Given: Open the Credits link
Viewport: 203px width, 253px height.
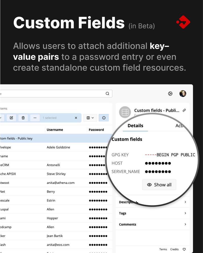Looking at the screenshot, I should [174, 249].
